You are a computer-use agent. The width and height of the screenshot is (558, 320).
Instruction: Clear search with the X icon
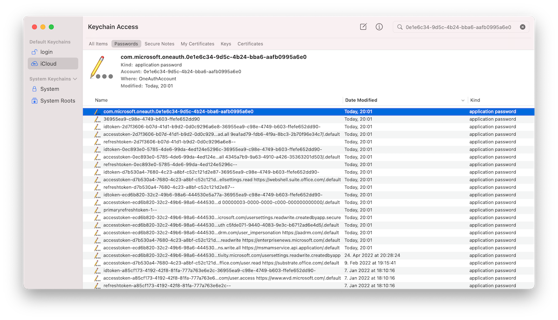(x=523, y=27)
